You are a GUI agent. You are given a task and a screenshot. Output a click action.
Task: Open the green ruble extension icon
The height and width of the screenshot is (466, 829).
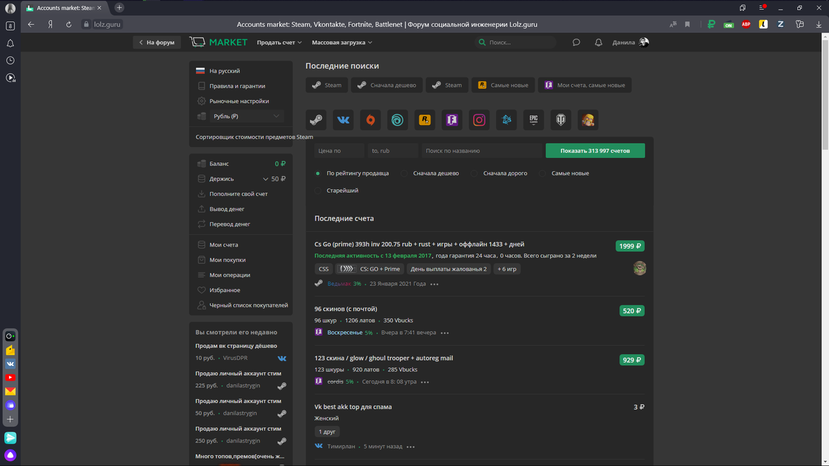[712, 24]
